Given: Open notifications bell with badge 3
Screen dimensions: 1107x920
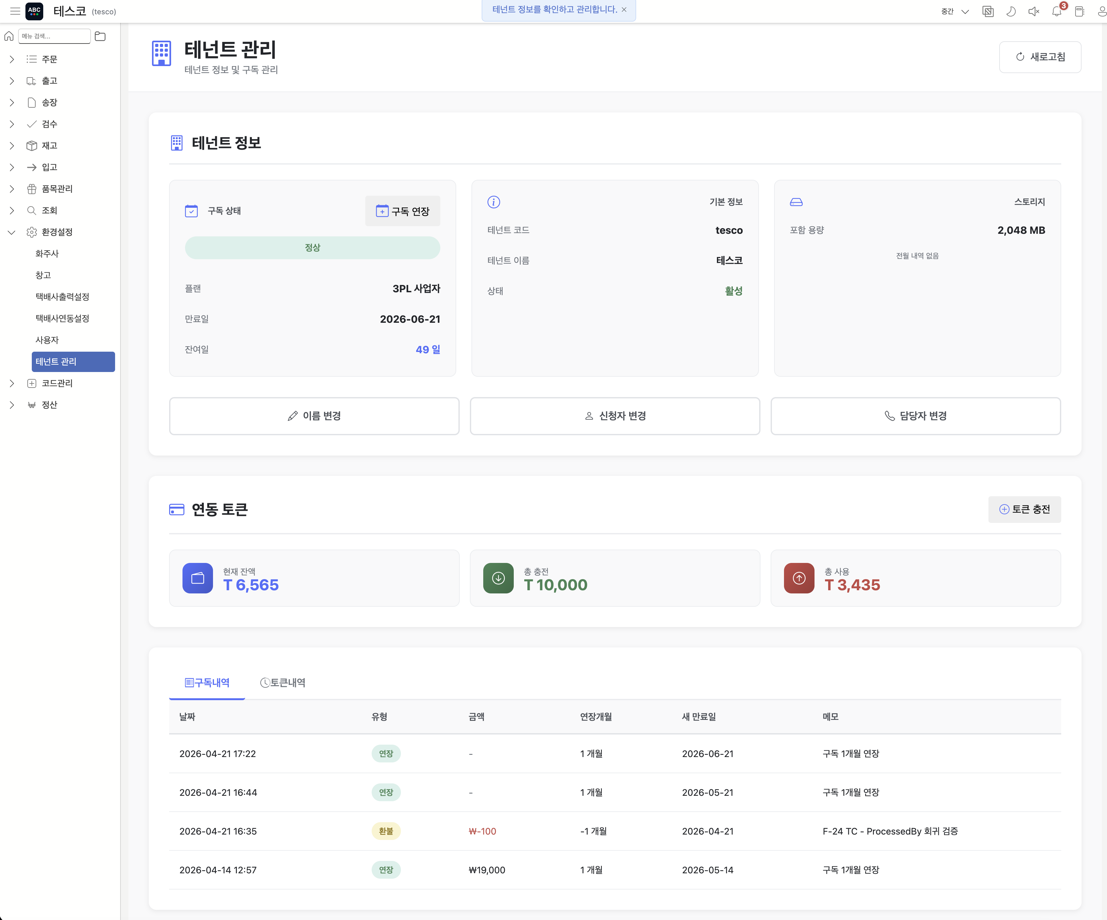Looking at the screenshot, I should [x=1057, y=11].
